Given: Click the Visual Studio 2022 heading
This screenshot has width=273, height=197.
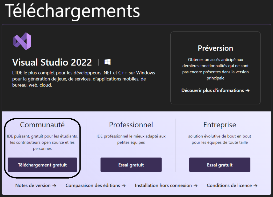Looking at the screenshot, I should point(52,62).
